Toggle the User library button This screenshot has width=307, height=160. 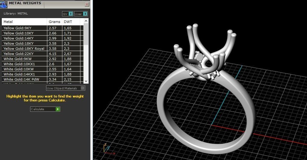click(x=81, y=14)
